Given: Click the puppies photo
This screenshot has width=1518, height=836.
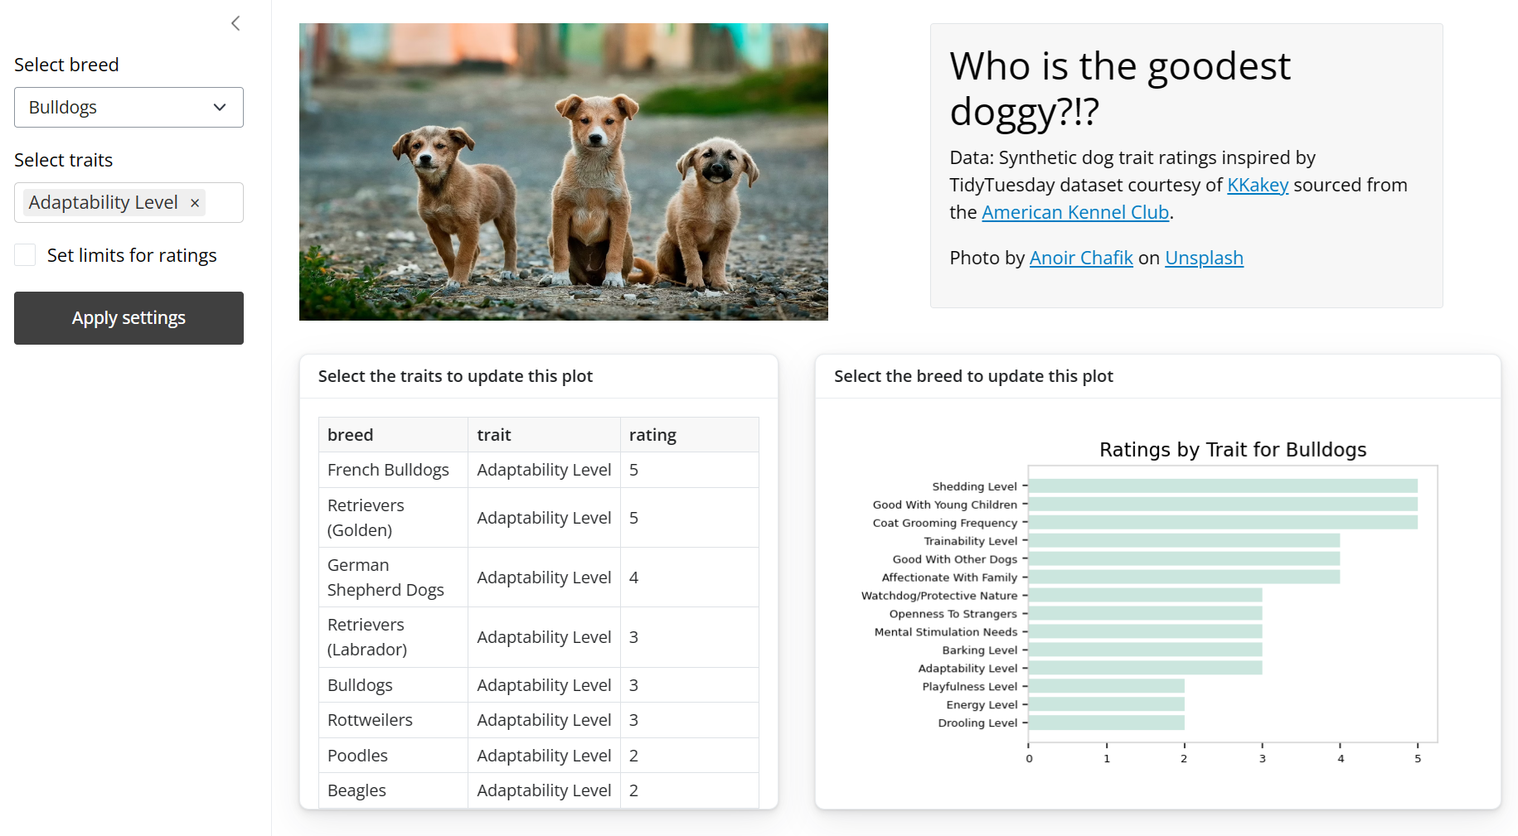Looking at the screenshot, I should [x=563, y=172].
